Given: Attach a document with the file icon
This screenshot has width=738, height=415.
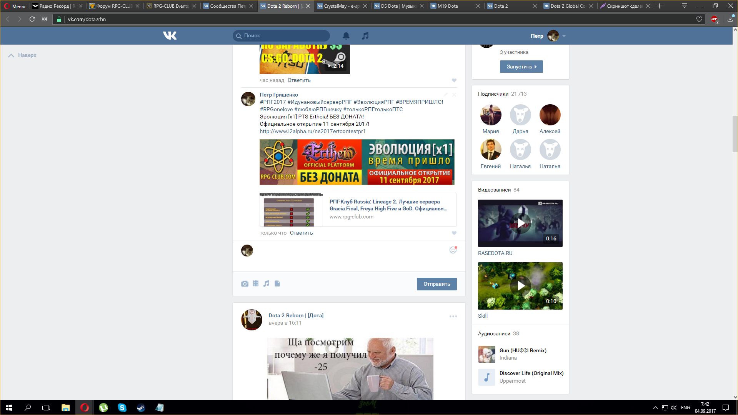Looking at the screenshot, I should pyautogui.click(x=277, y=283).
